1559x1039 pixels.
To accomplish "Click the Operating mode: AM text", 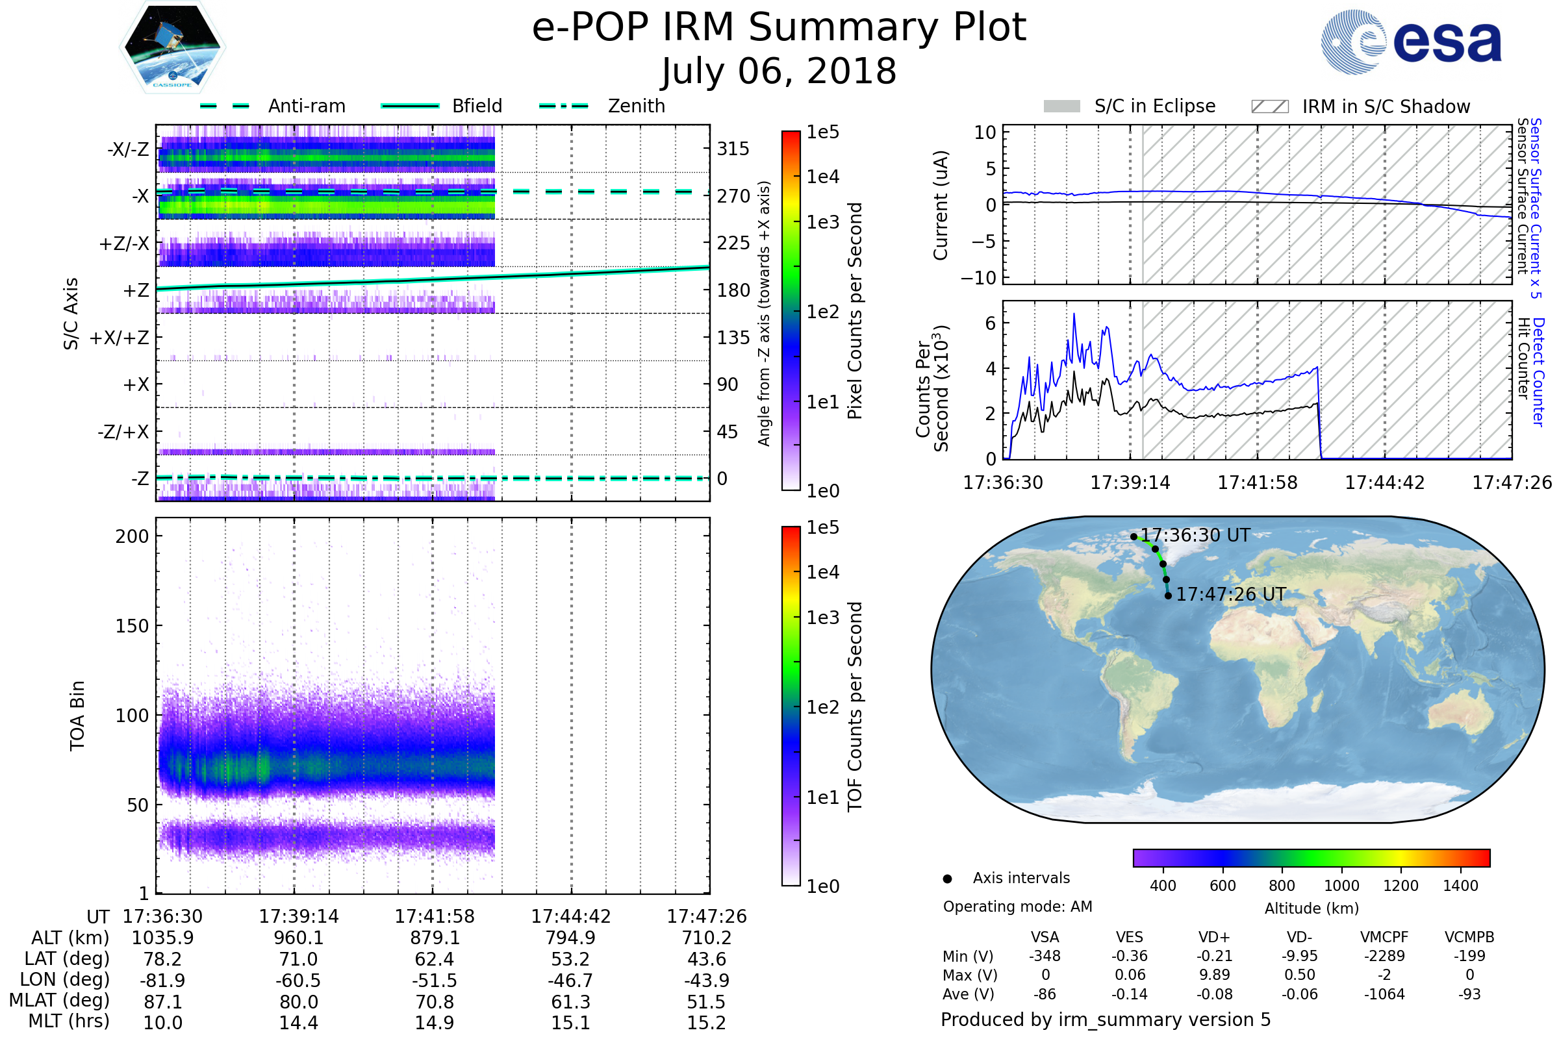I will pyautogui.click(x=1017, y=907).
